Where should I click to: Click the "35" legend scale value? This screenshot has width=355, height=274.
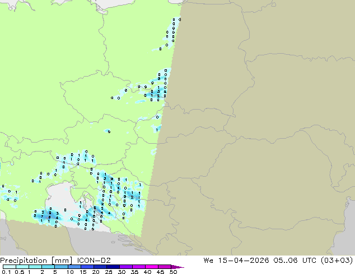click(x=135, y=272)
